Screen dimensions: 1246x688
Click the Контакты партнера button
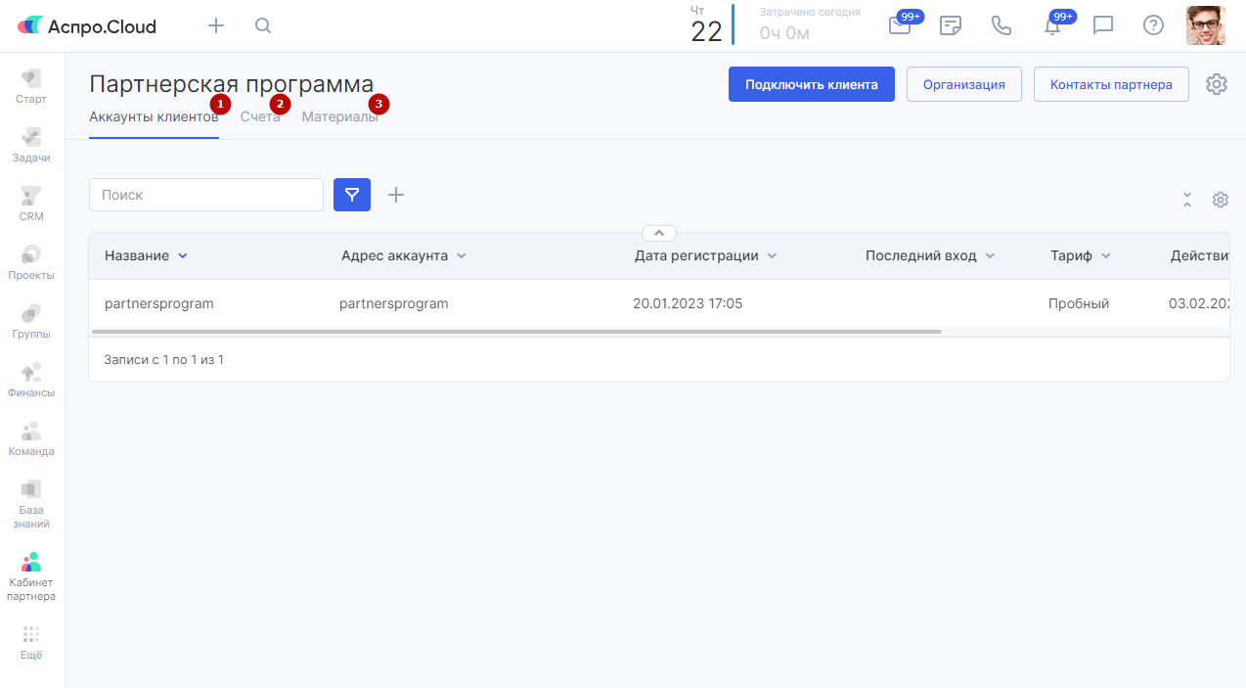click(x=1110, y=84)
